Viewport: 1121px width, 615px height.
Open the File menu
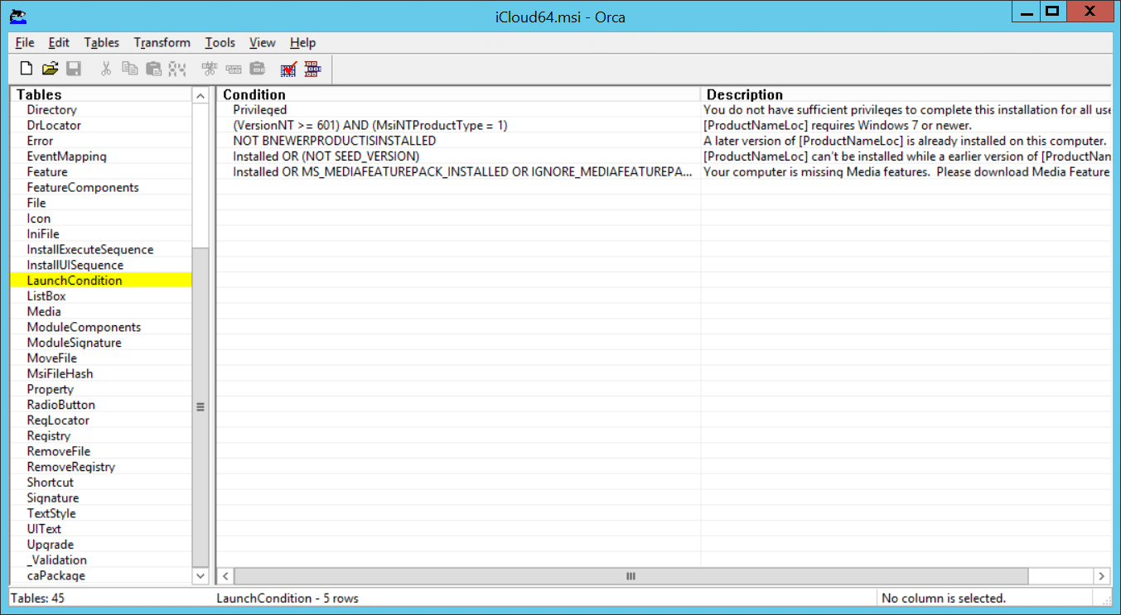(25, 43)
